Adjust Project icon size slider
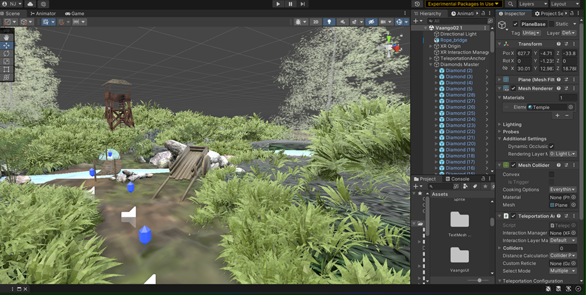Viewport: 586px width, 295px height. coord(479,280)
